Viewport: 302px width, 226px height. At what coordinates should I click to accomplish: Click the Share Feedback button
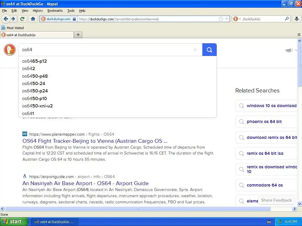pyautogui.click(x=276, y=200)
